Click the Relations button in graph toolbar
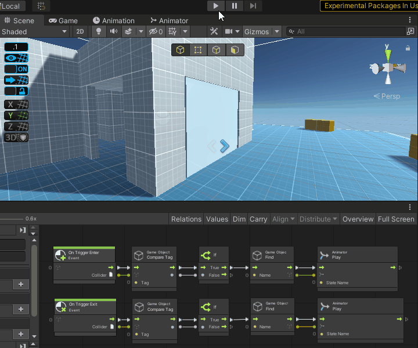The image size is (418, 348). click(x=186, y=219)
